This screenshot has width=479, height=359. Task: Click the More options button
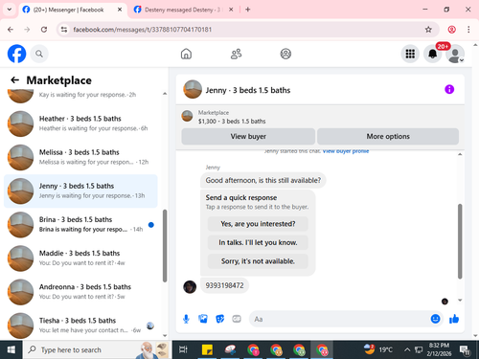tap(388, 136)
